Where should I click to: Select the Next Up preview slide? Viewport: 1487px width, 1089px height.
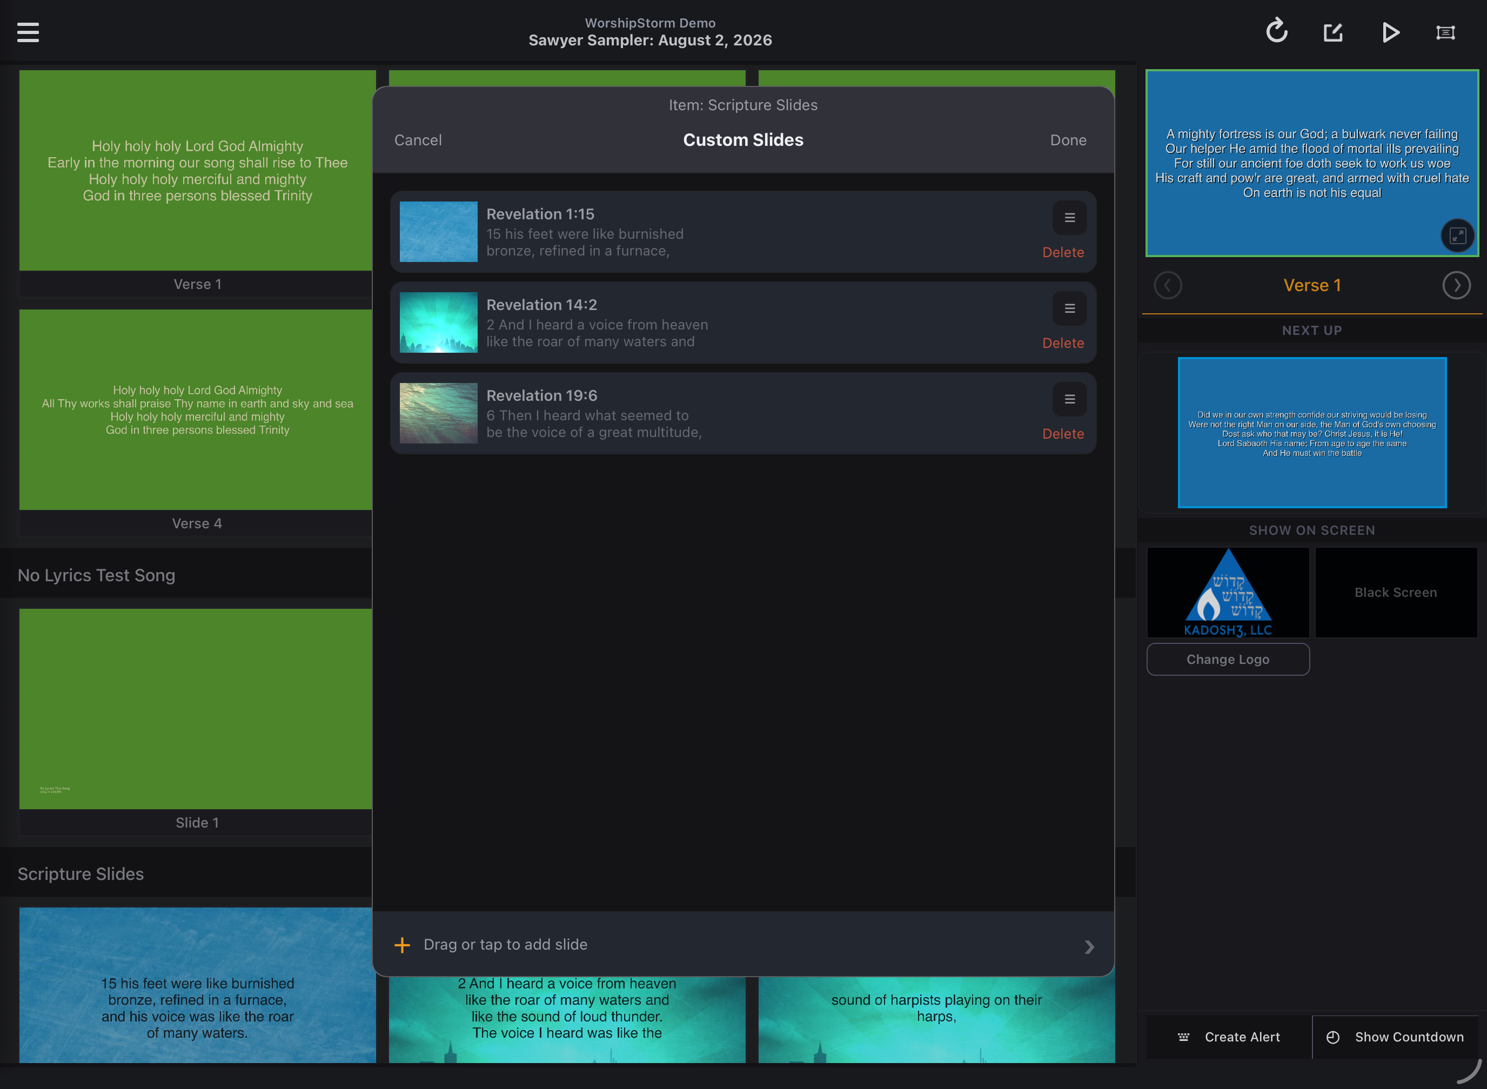pos(1311,433)
